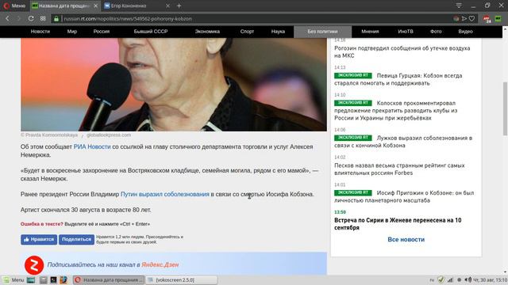Follow the РИА Новости link

coord(92,146)
